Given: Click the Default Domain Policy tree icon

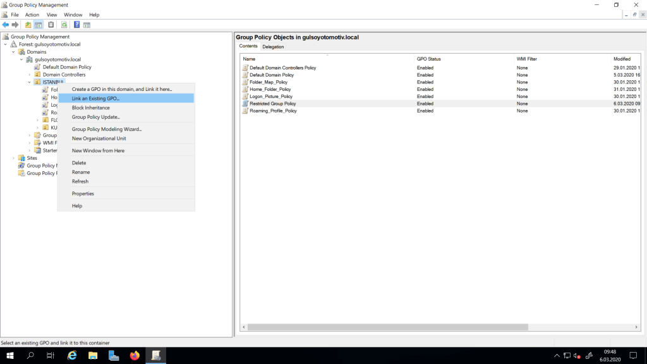Looking at the screenshot, I should (37, 67).
